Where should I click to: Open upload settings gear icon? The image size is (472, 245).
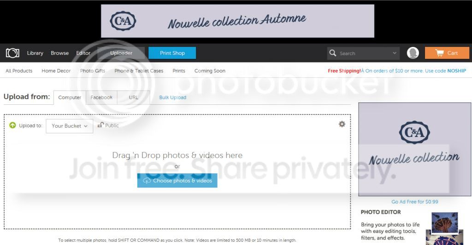pos(342,124)
